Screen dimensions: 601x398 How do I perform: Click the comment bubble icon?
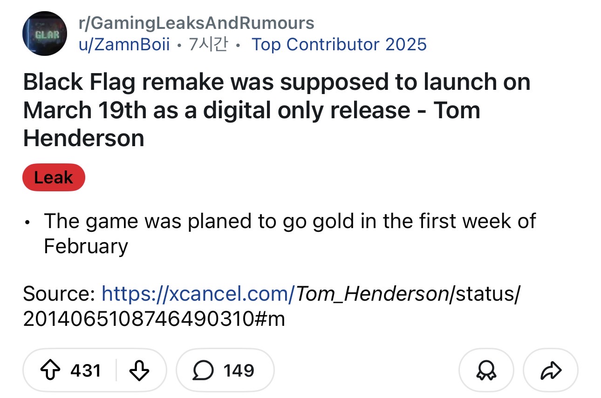(x=202, y=371)
